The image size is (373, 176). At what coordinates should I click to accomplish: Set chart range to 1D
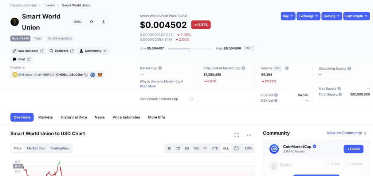(x=169, y=148)
